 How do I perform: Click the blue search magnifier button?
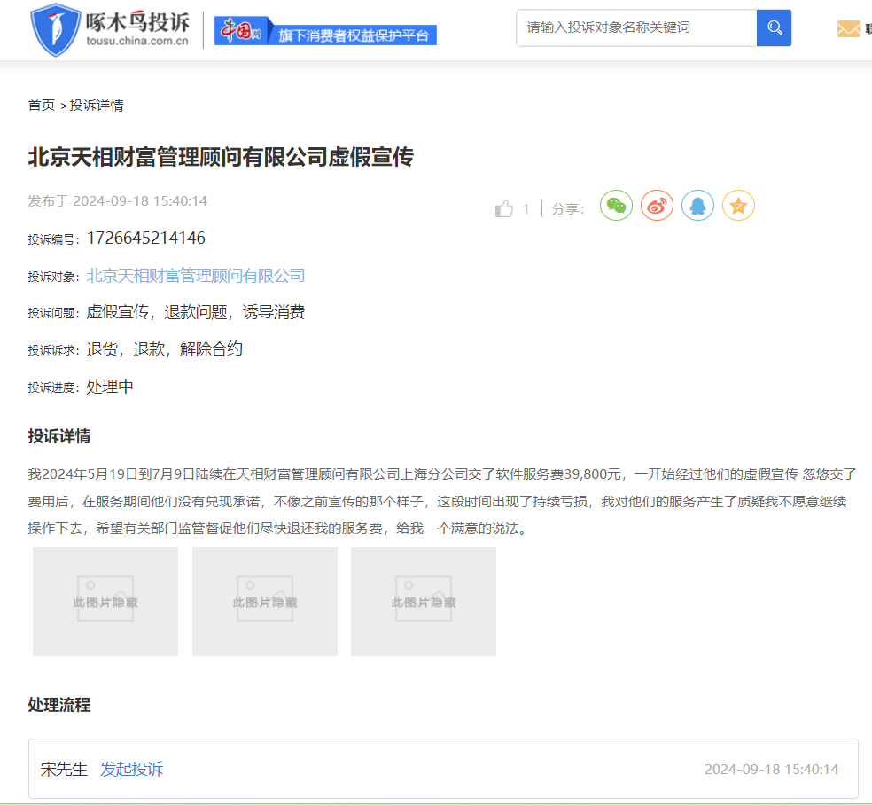tap(774, 27)
